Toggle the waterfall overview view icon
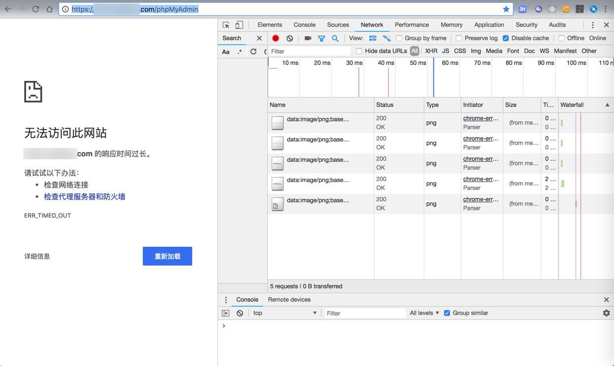This screenshot has height=366, width=614. [x=387, y=38]
